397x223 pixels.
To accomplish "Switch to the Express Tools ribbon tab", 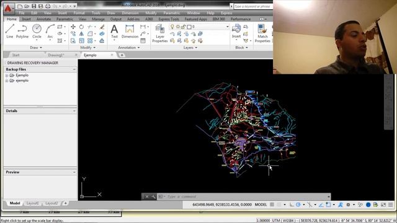I will point(169,19).
